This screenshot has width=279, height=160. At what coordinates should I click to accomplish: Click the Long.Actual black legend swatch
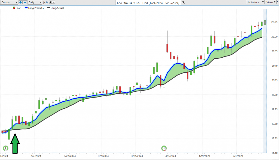tap(48, 8)
